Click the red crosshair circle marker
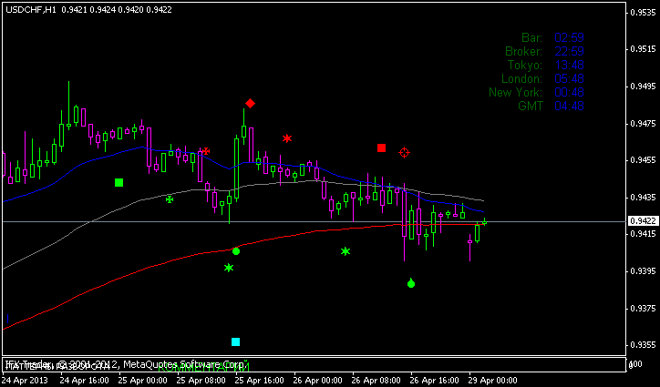The image size is (660, 387). (x=405, y=153)
